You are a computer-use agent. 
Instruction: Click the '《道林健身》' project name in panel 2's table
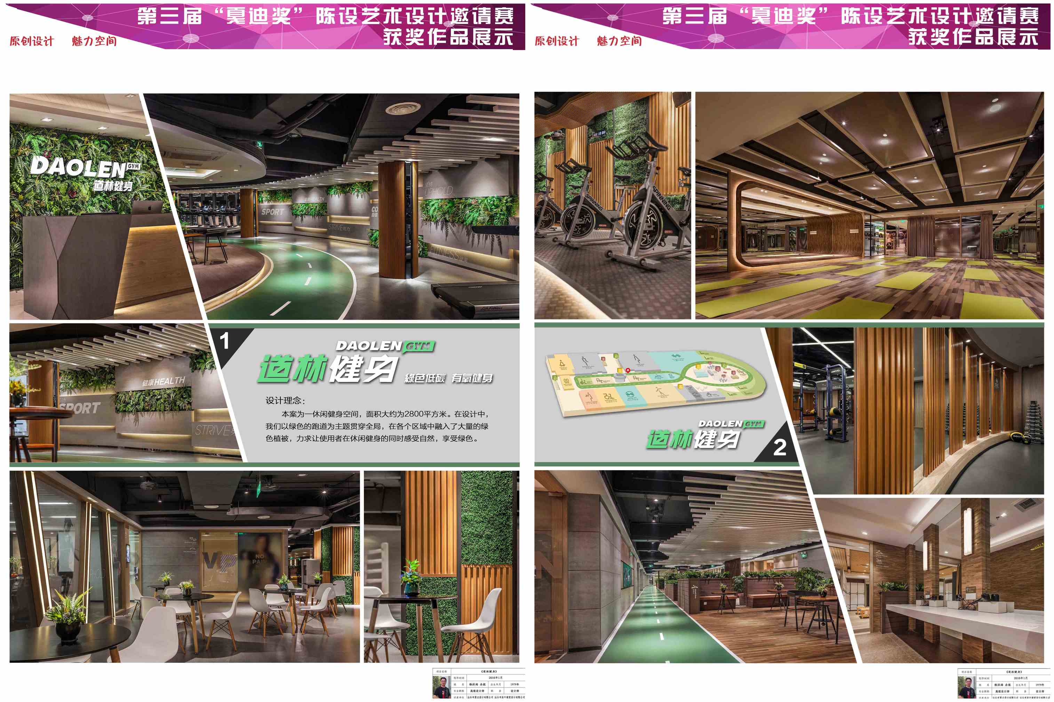tap(1014, 671)
